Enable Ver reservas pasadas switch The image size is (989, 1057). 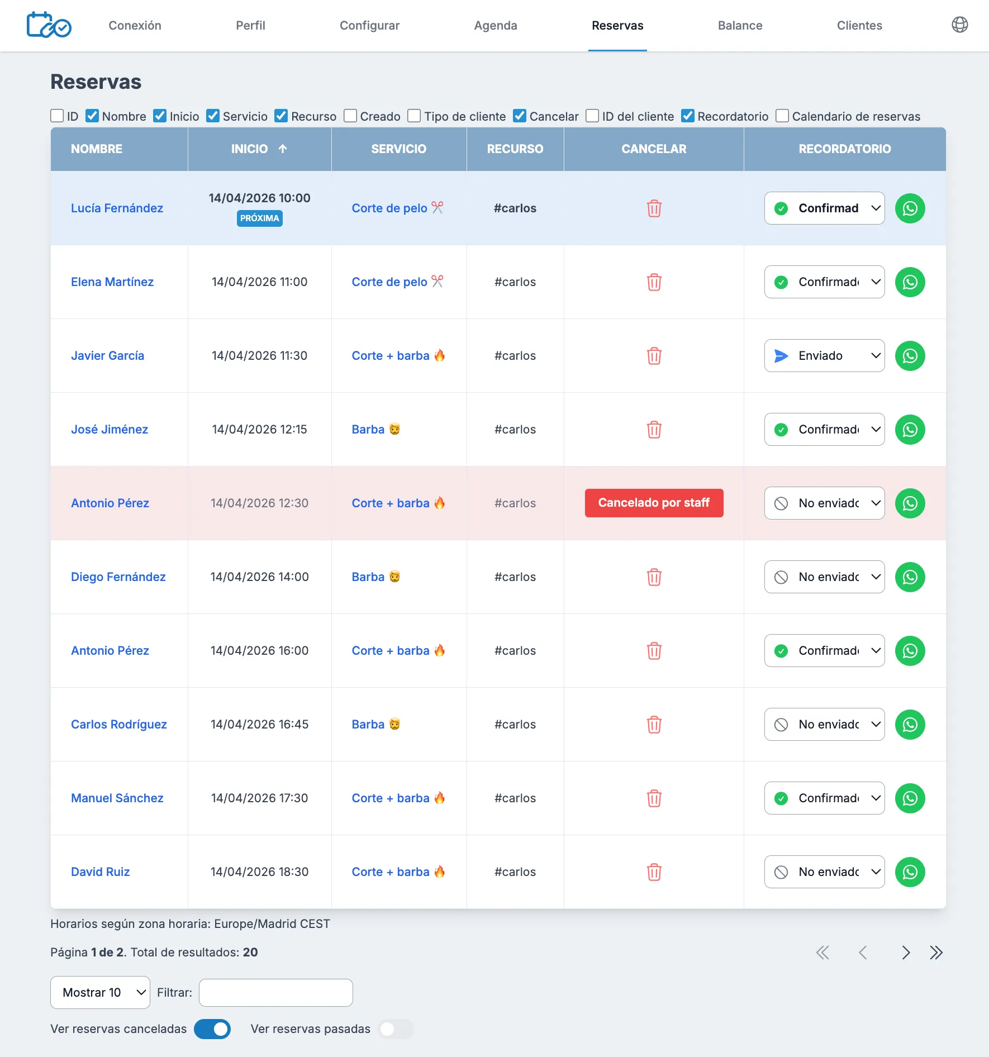(x=396, y=1029)
